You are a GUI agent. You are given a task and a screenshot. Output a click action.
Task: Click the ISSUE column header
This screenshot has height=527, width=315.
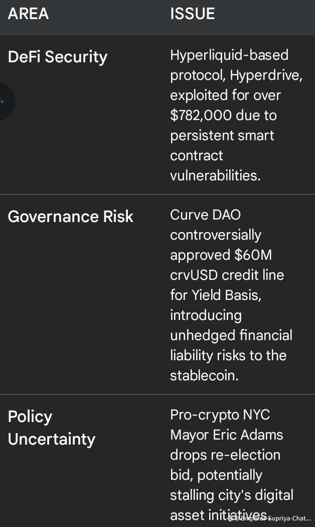192,14
